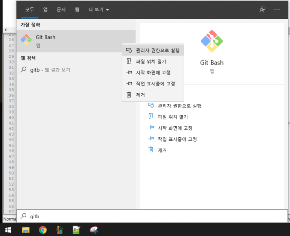Click '시작 화면에 고정' in preview pane

coord(175,128)
